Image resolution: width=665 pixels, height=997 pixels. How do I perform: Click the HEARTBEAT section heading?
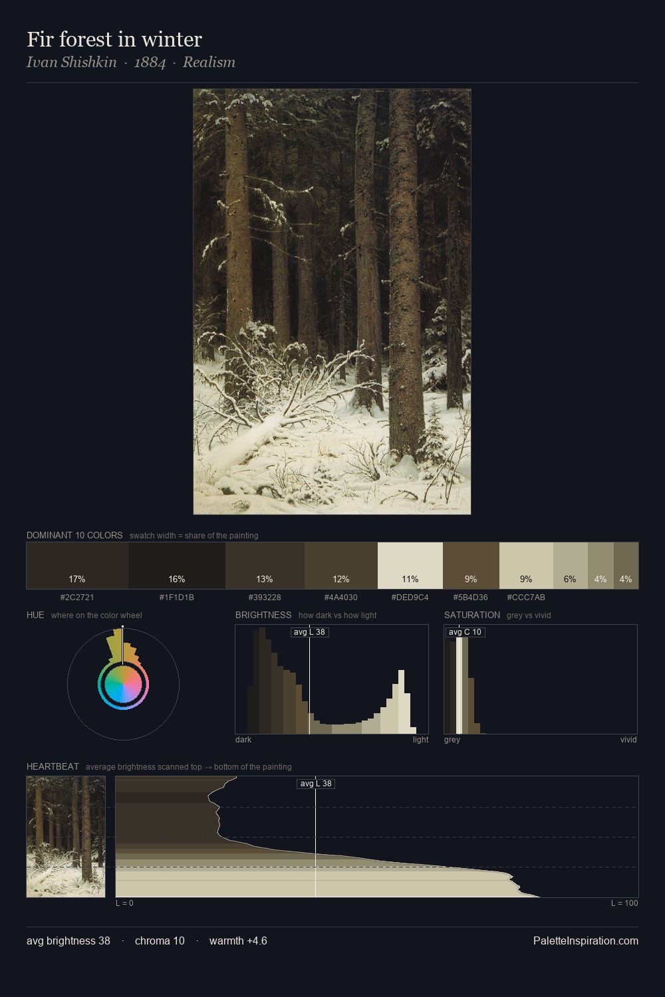[x=53, y=766]
